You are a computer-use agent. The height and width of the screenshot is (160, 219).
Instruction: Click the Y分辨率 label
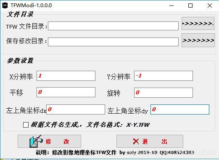[119, 77]
